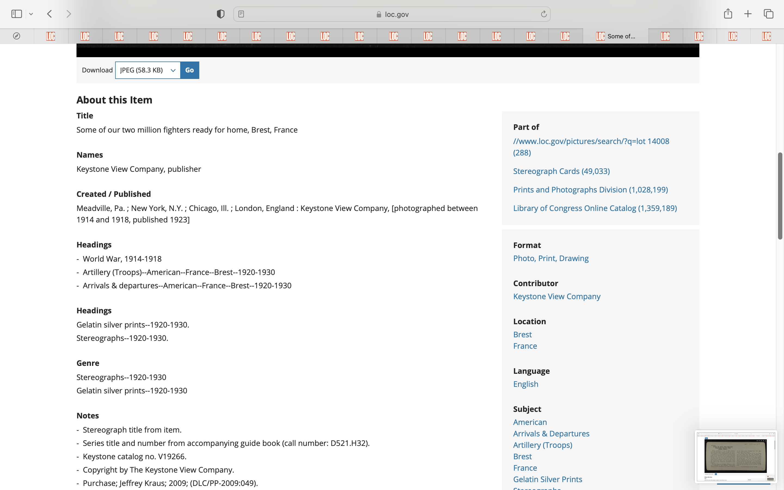Click the screenshot preview thumbnail in corner
Screen dimensions: 784x490
pos(735,456)
